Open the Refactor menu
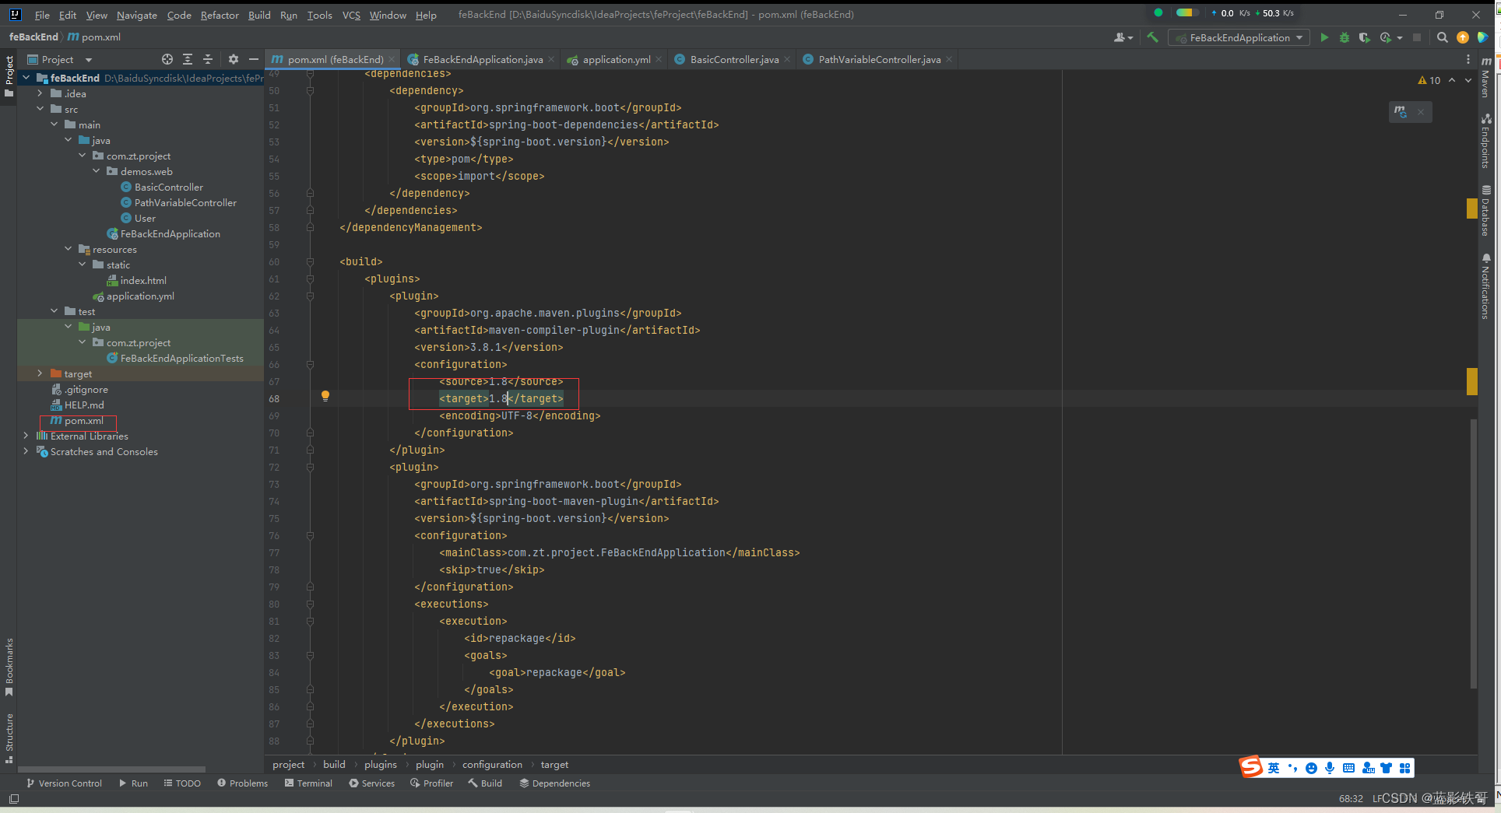 click(220, 15)
